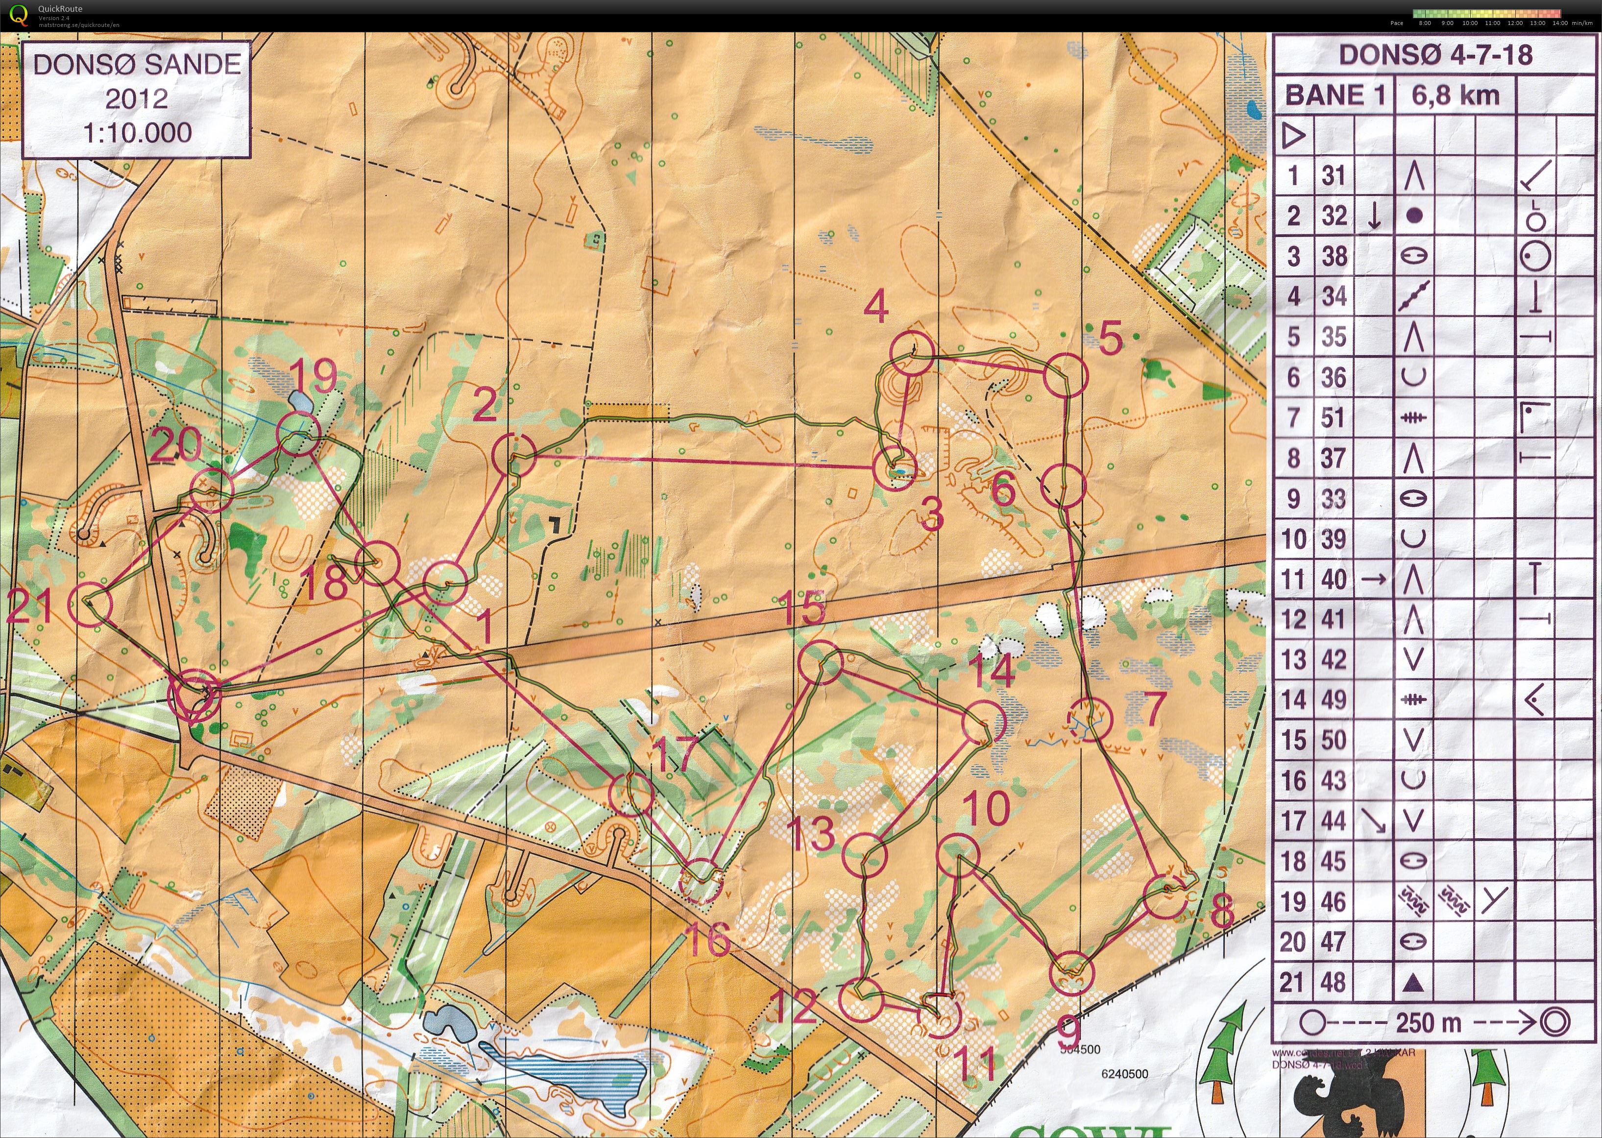
Task: Click the "12:00" pace value
Action: pyautogui.click(x=1515, y=23)
